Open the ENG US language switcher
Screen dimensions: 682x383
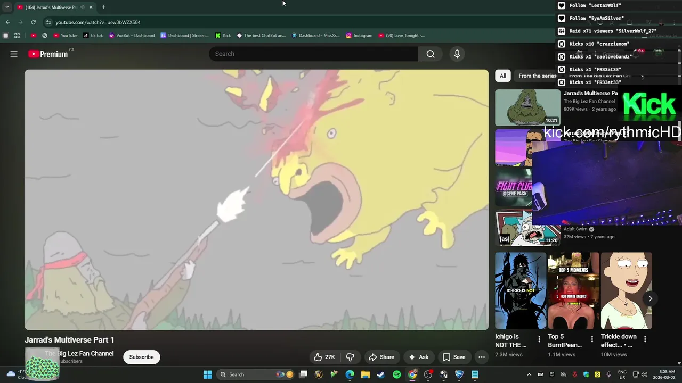[622, 374]
